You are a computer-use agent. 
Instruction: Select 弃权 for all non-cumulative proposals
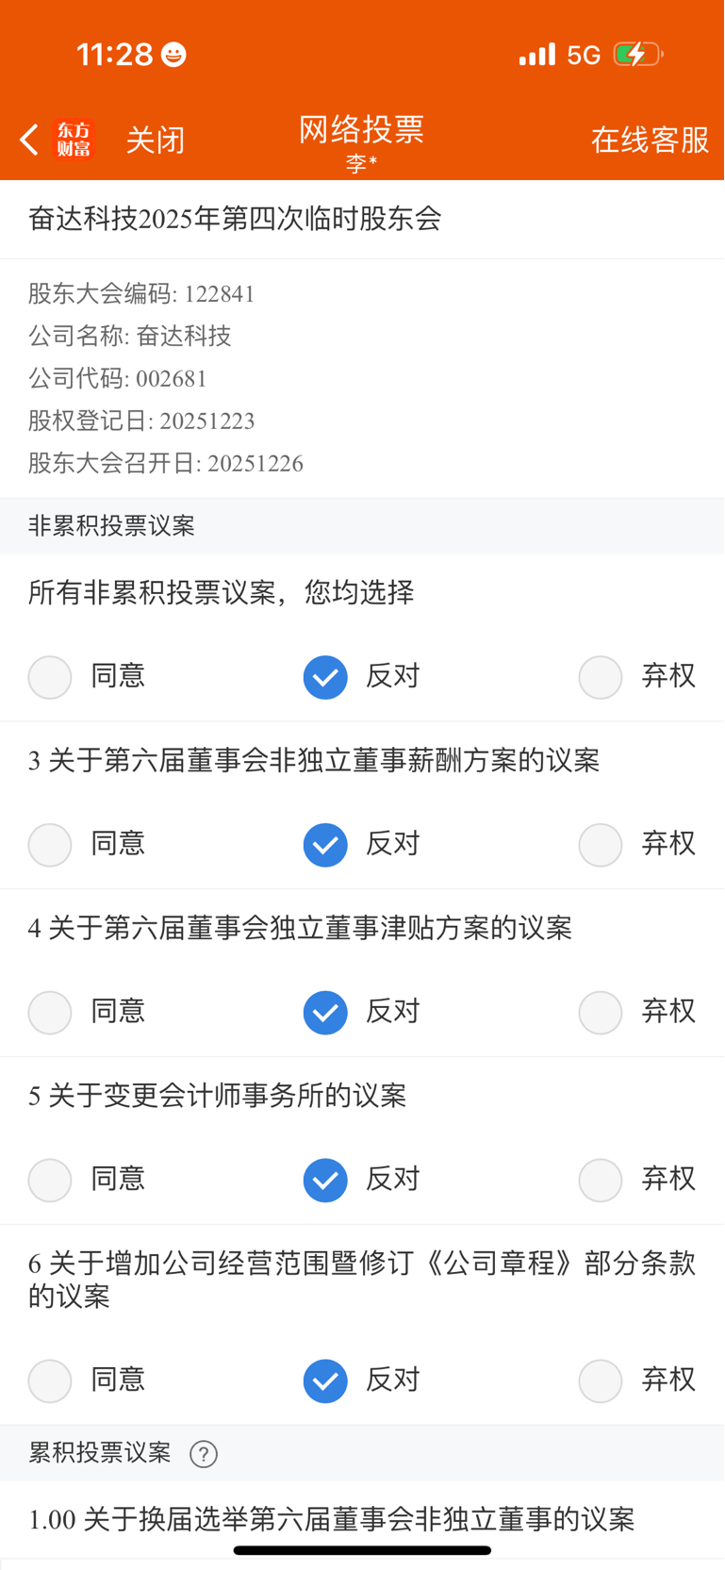(601, 677)
